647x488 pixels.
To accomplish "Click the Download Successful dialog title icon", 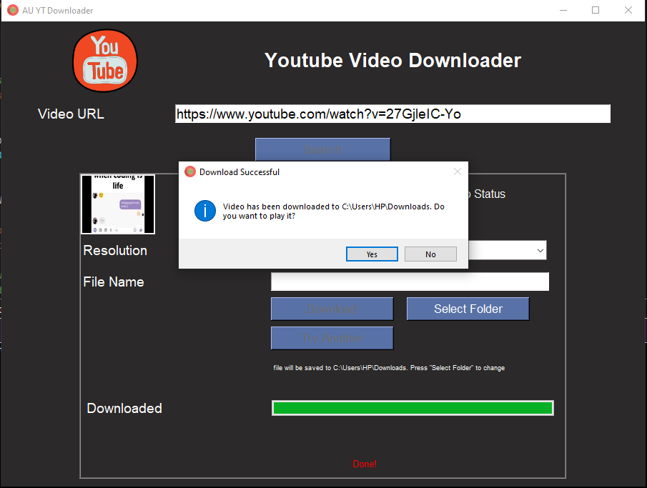I will tap(190, 171).
